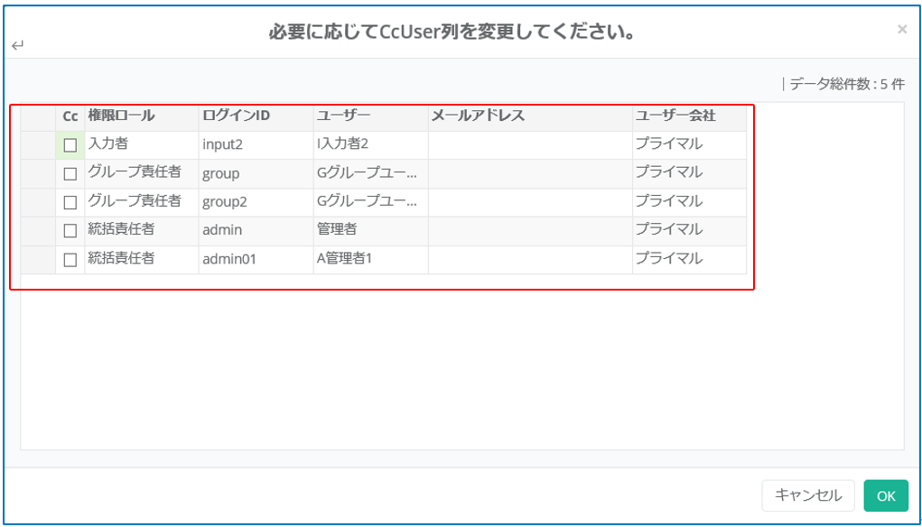Click the Cc column header
Screen dimensions: 922x527
[x=70, y=116]
